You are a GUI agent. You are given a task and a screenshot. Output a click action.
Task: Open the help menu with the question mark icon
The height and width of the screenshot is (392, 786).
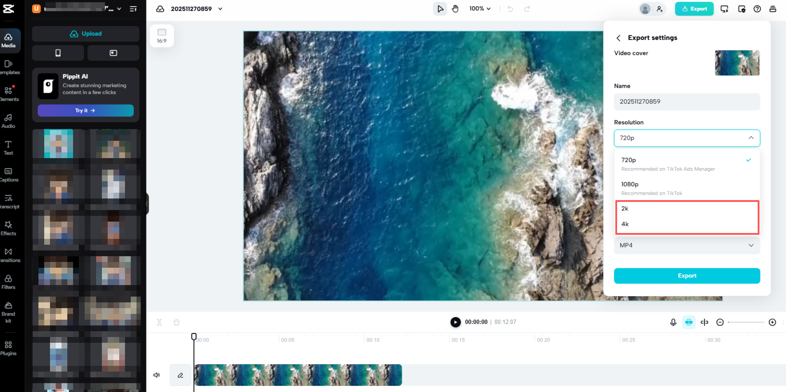pos(757,8)
